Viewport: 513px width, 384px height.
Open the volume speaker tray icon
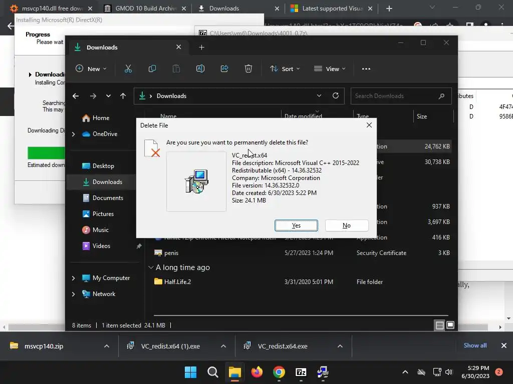(x=449, y=372)
